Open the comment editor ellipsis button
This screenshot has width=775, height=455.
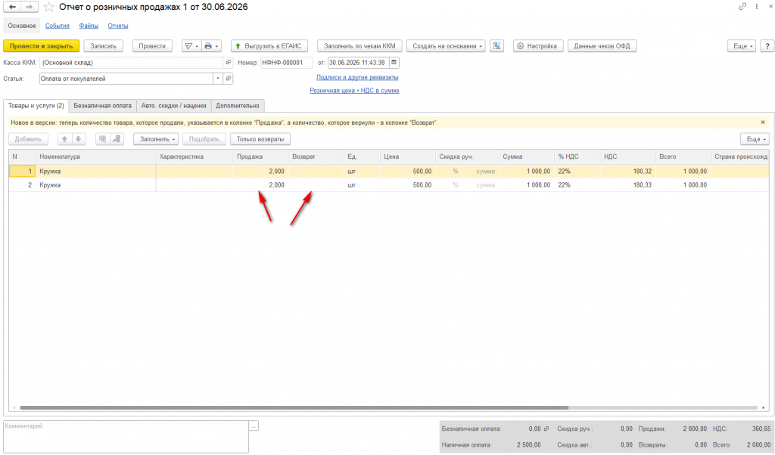click(x=254, y=426)
